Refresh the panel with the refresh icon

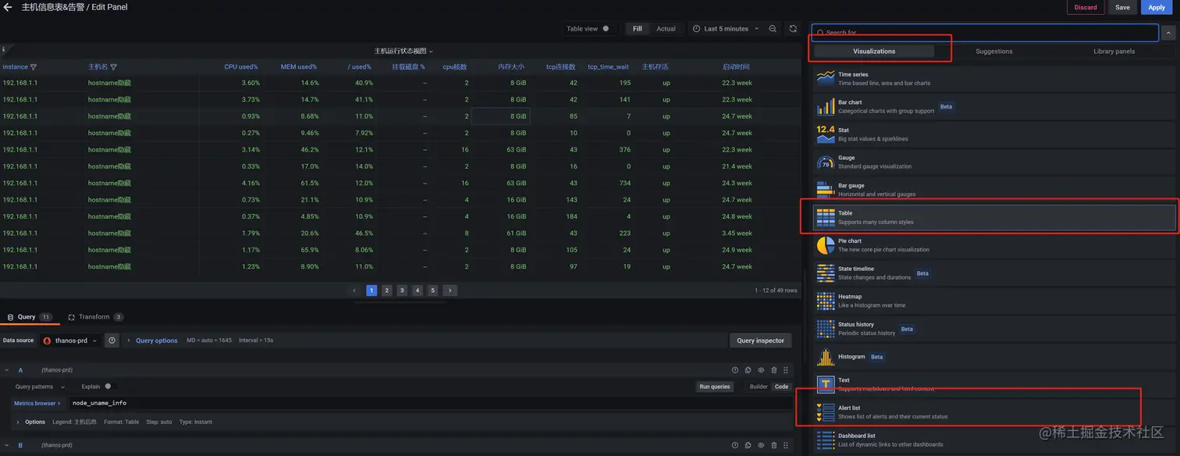[x=793, y=29]
